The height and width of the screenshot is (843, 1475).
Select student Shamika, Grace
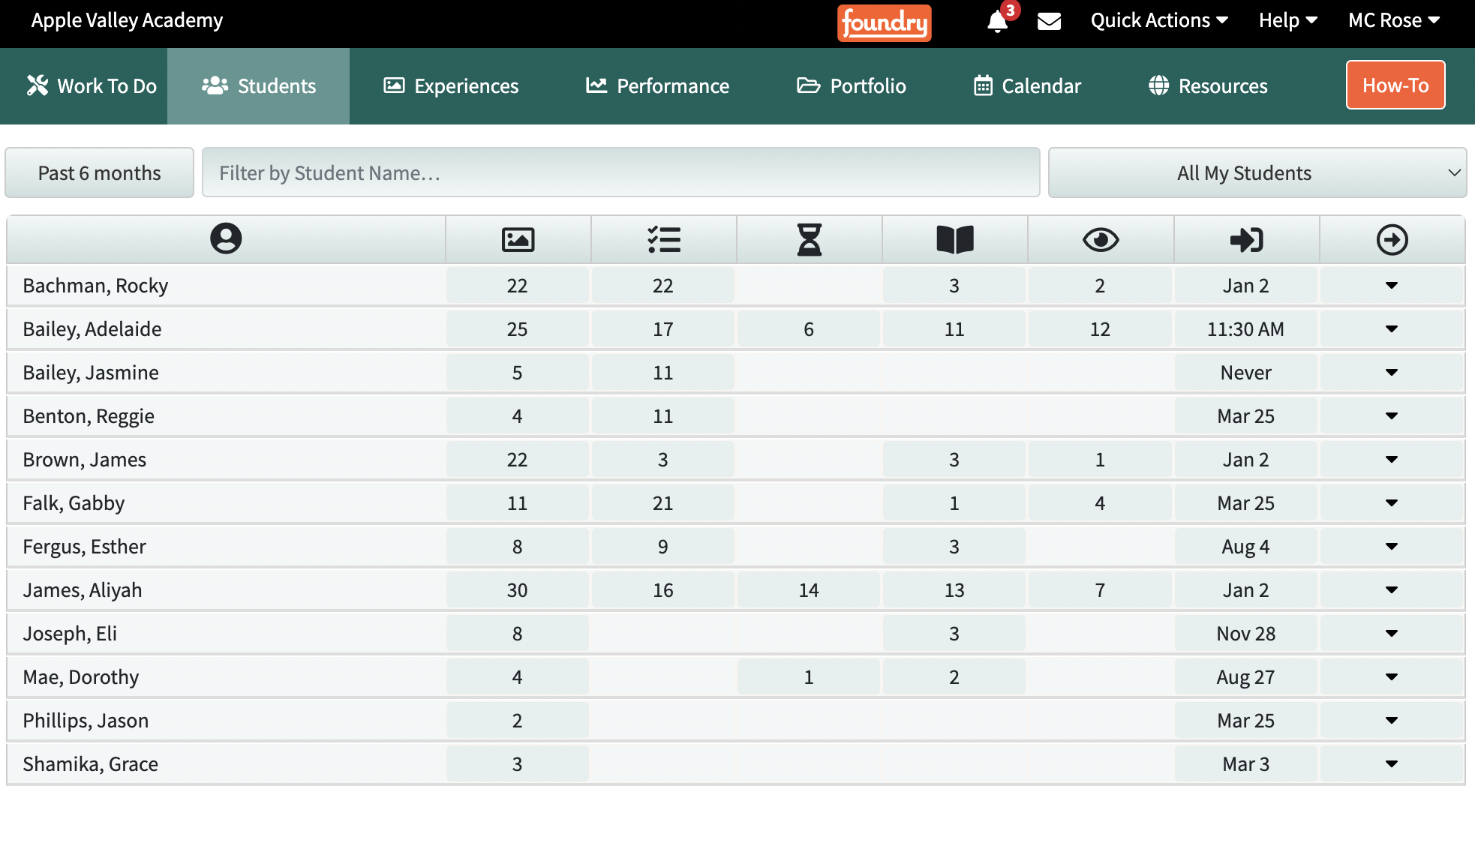[90, 764]
